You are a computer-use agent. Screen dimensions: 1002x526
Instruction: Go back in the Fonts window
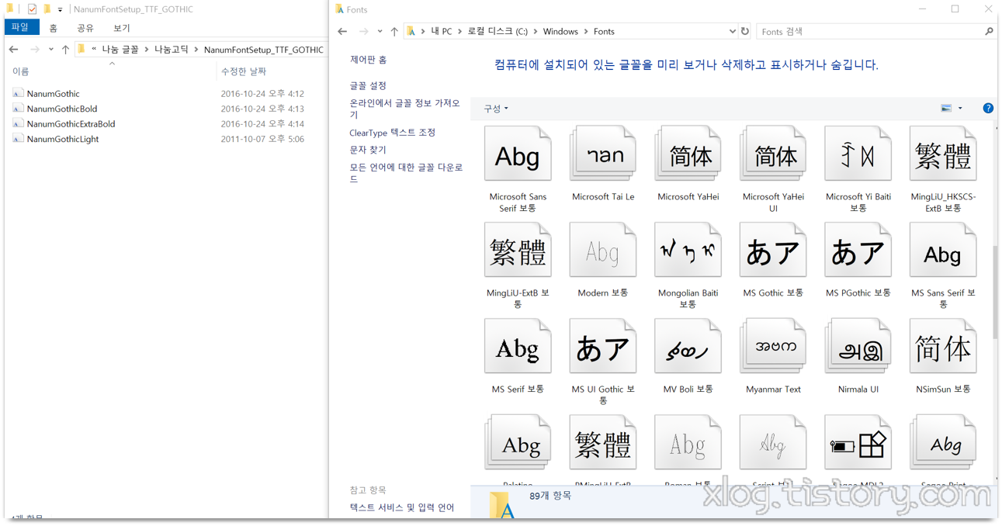point(342,32)
